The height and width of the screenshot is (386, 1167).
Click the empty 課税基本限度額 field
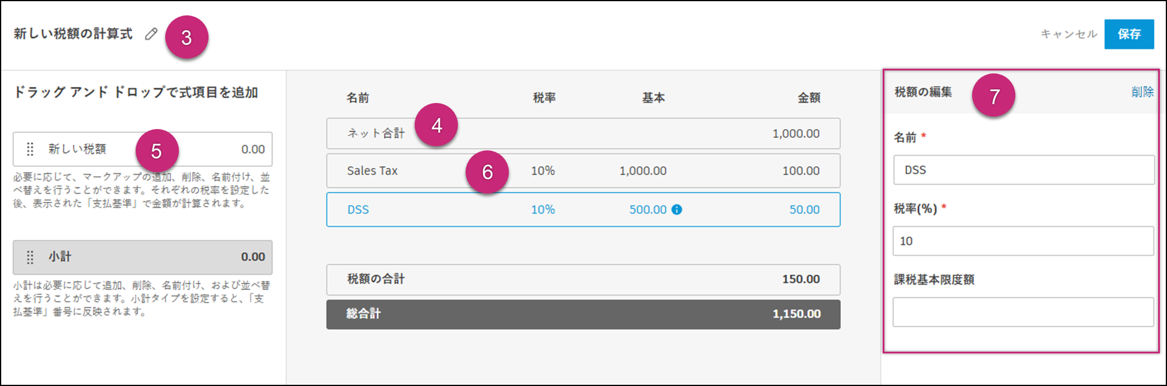[1023, 312]
